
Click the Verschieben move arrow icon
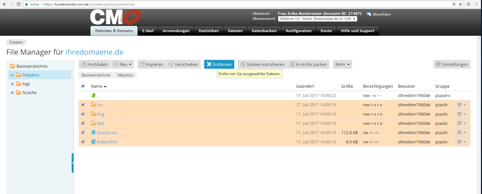click(x=171, y=64)
